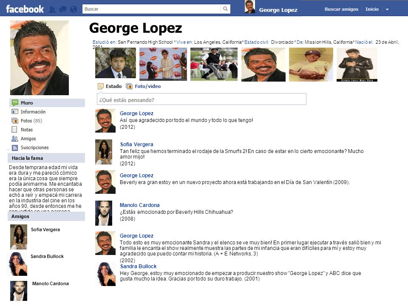The image size is (408, 306).
Task: Click Sofia Vergera photo in Amigos list
Action: pyautogui.click(x=18, y=237)
